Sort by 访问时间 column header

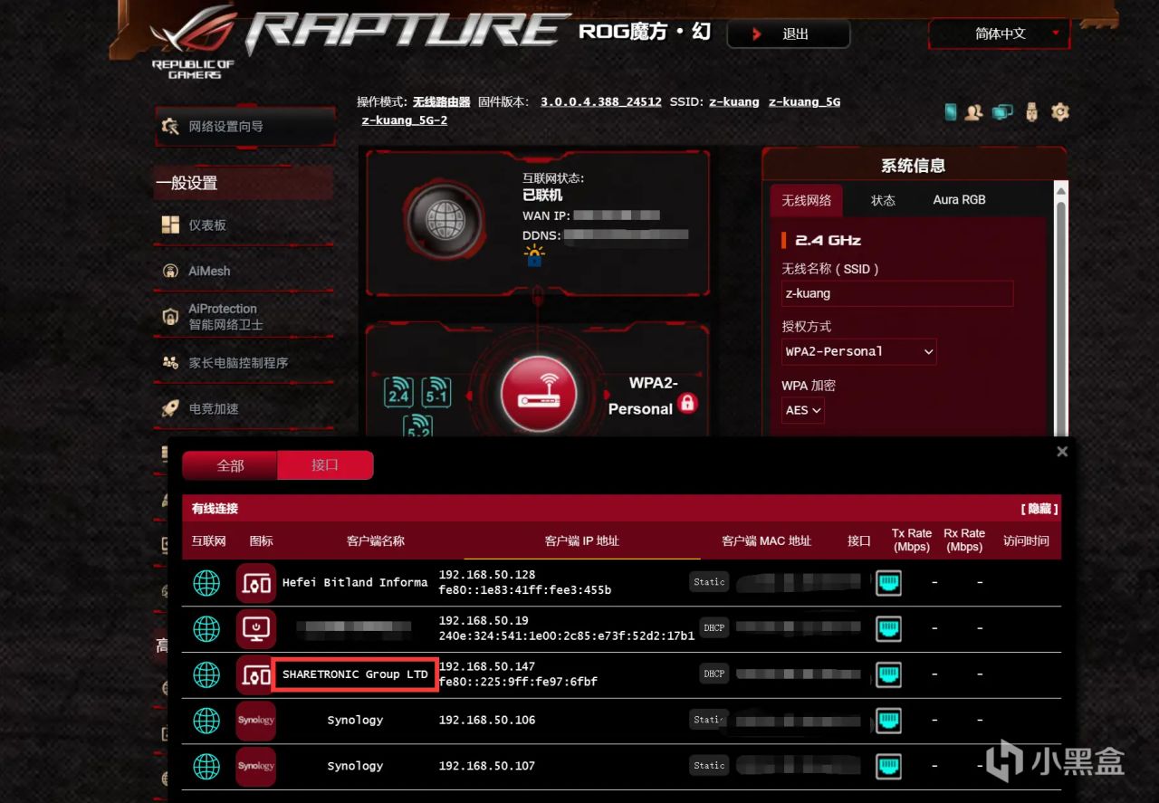(x=1026, y=540)
